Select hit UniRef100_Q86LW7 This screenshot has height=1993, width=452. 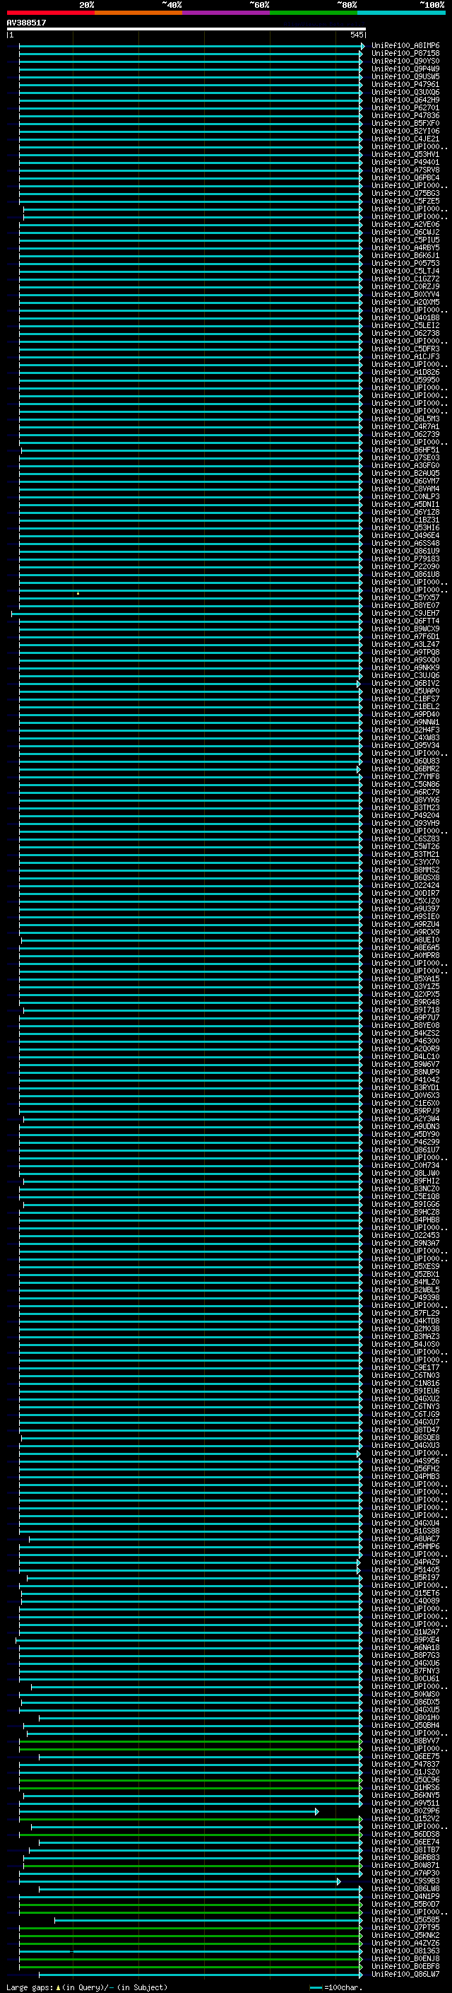coord(405,1974)
